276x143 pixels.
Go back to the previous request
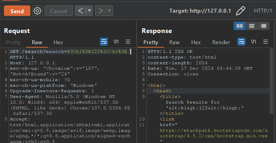81,11
